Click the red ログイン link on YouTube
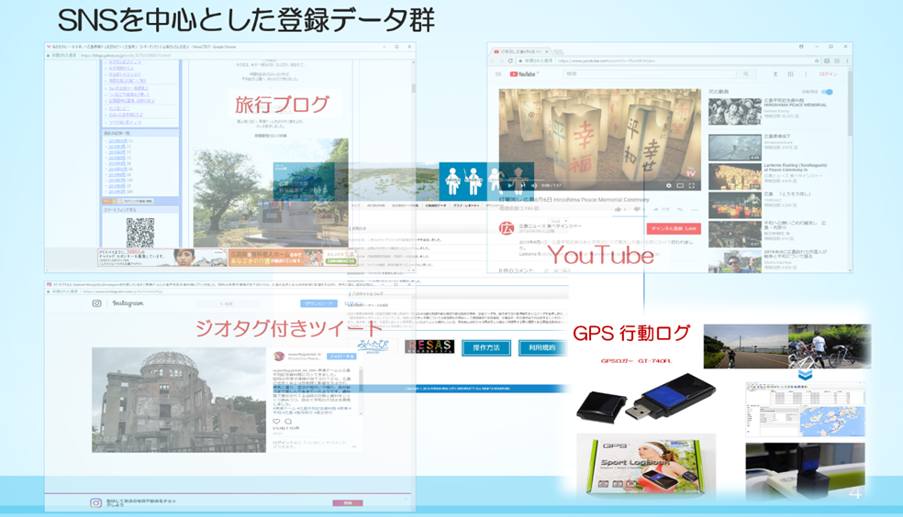The height and width of the screenshot is (517, 903). [x=828, y=74]
